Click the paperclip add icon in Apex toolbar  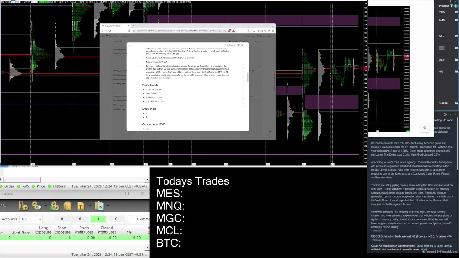(24, 206)
